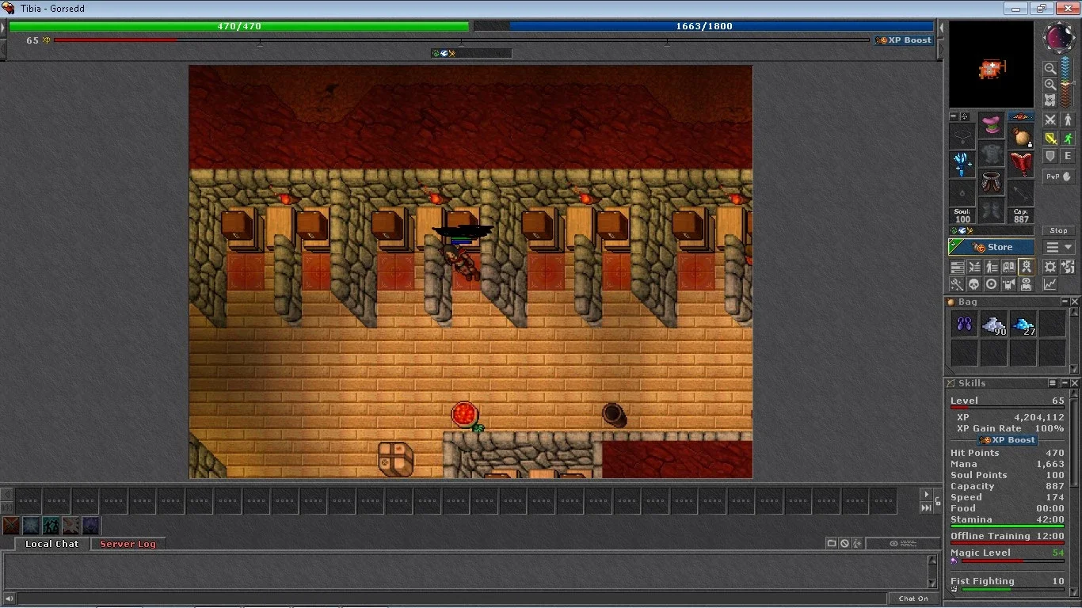Click the blue mana bar
The height and width of the screenshot is (608, 1082).
pyautogui.click(x=703, y=26)
